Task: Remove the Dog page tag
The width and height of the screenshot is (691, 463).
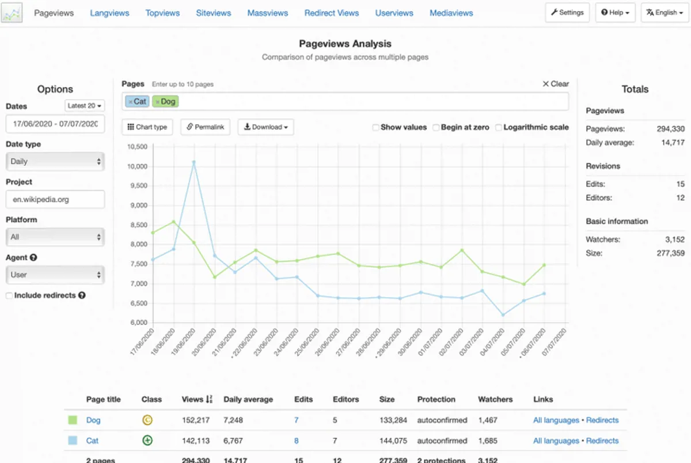Action: pyautogui.click(x=157, y=102)
